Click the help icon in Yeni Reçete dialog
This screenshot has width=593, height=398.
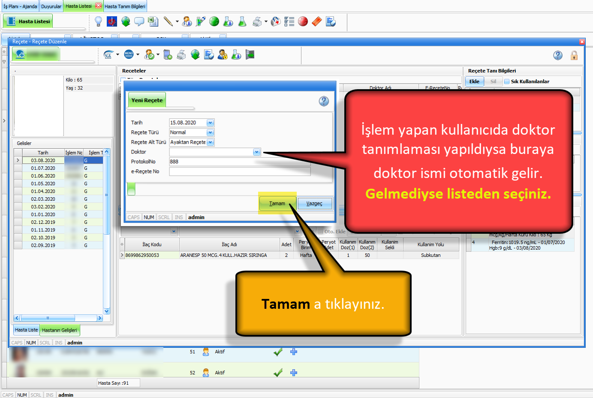click(324, 101)
